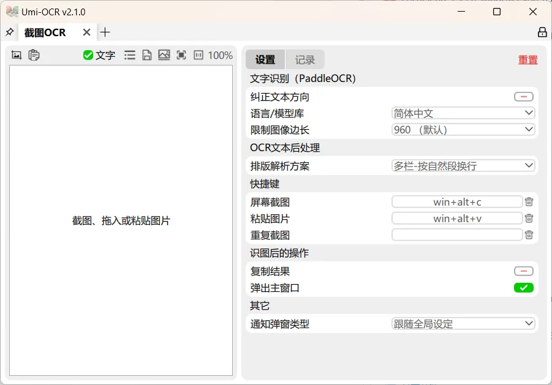
Task: Click the fit-to-window frame icon
Action: pyautogui.click(x=181, y=55)
